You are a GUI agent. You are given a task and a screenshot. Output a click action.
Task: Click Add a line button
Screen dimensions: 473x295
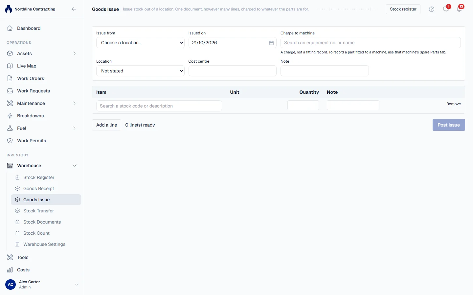tap(106, 125)
